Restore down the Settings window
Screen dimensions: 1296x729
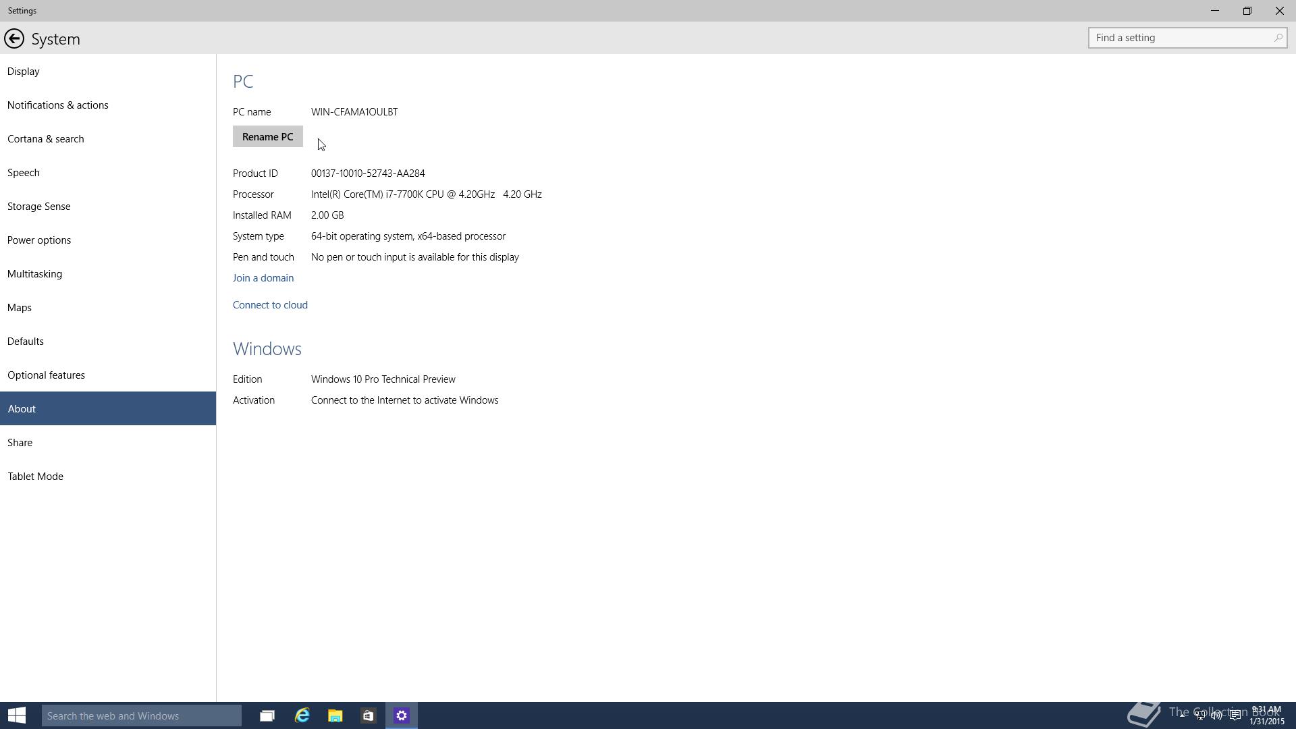coord(1247,11)
